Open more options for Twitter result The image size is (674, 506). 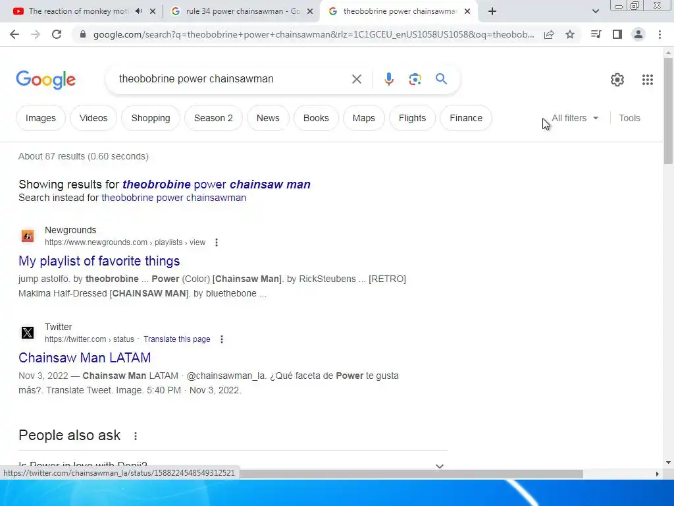coord(222,339)
